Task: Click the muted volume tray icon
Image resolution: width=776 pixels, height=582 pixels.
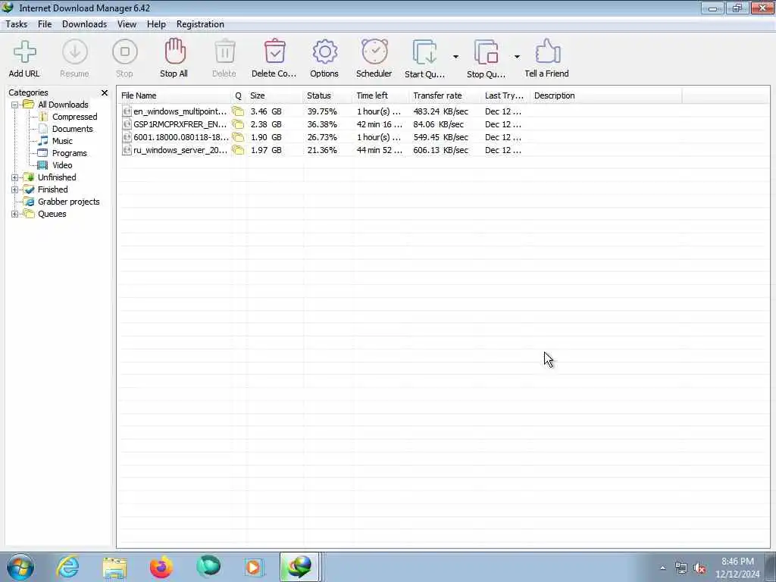Action: [699, 568]
